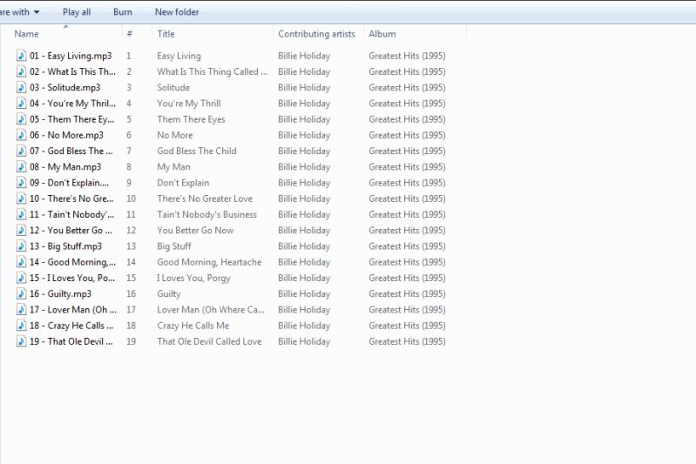Click the title You Better Go Now

coord(195,230)
